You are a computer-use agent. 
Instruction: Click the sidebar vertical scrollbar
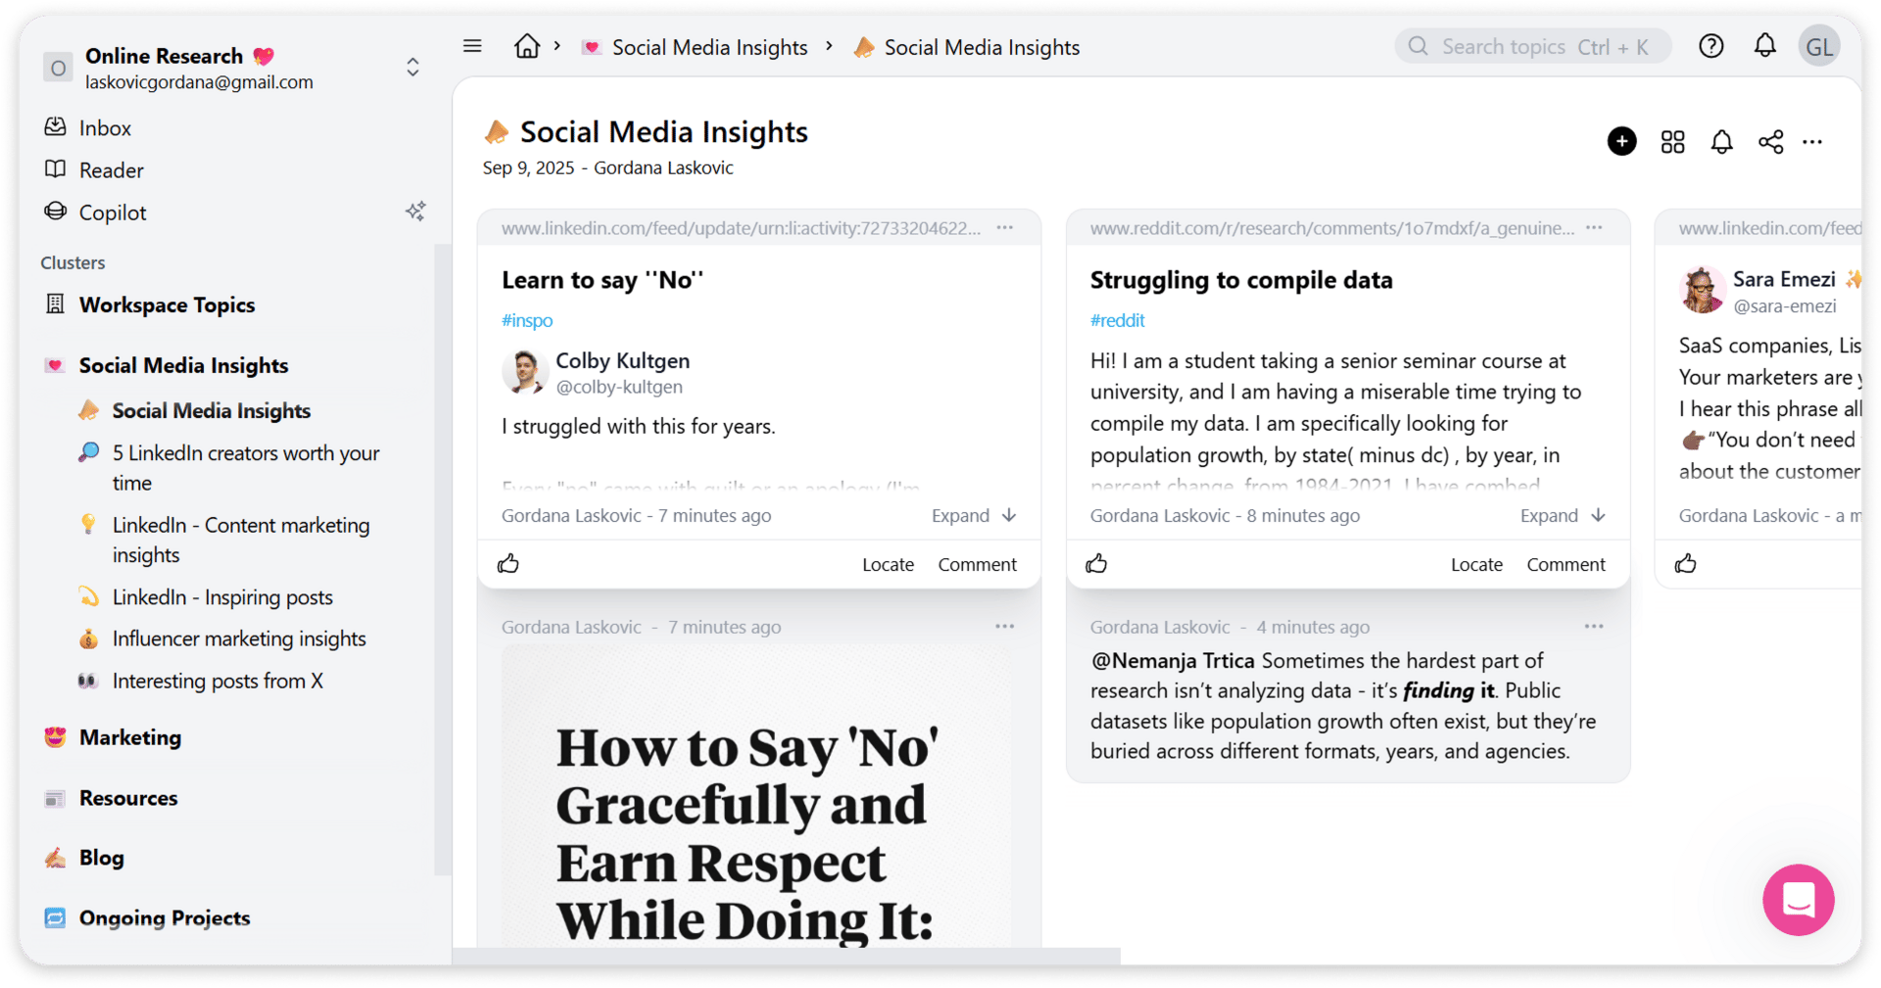(x=442, y=558)
